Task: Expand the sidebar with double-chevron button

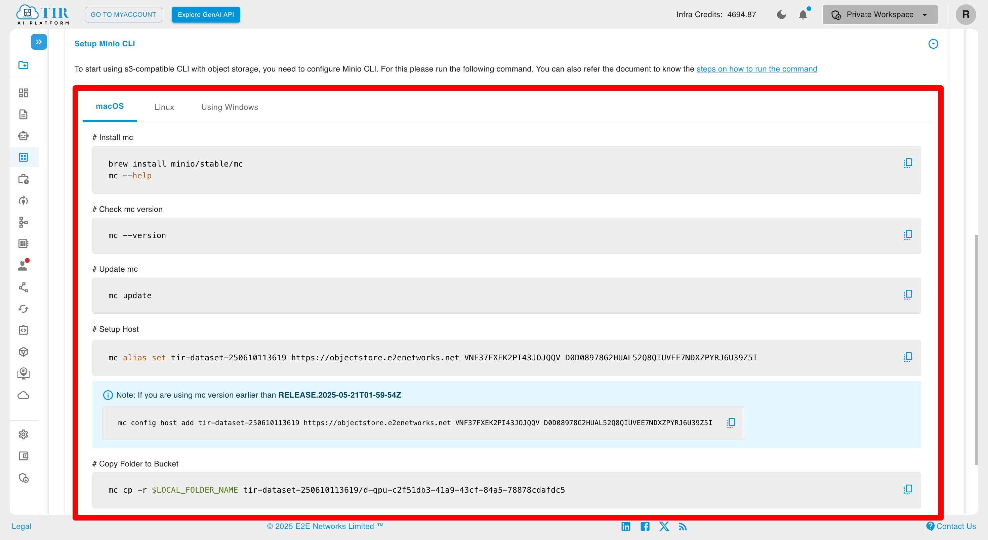Action: 39,42
